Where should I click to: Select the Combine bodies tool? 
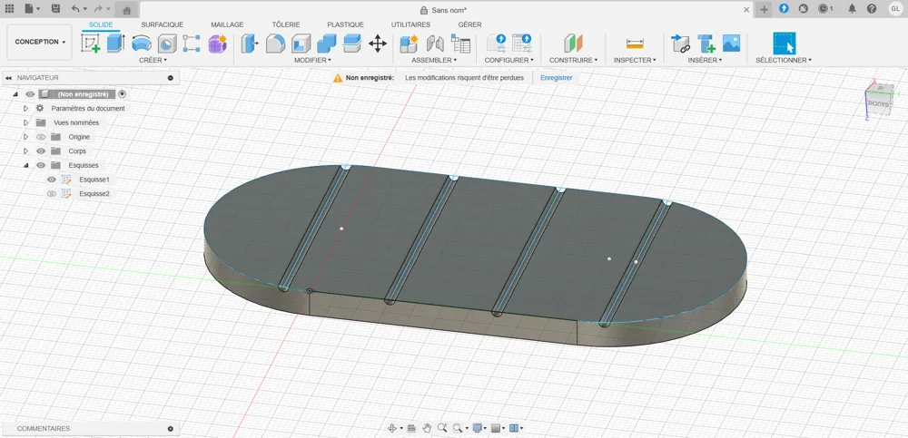[327, 44]
